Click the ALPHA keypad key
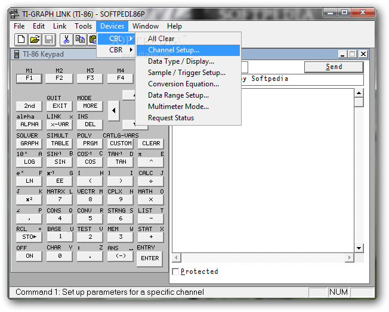The image size is (389, 312). [29, 124]
